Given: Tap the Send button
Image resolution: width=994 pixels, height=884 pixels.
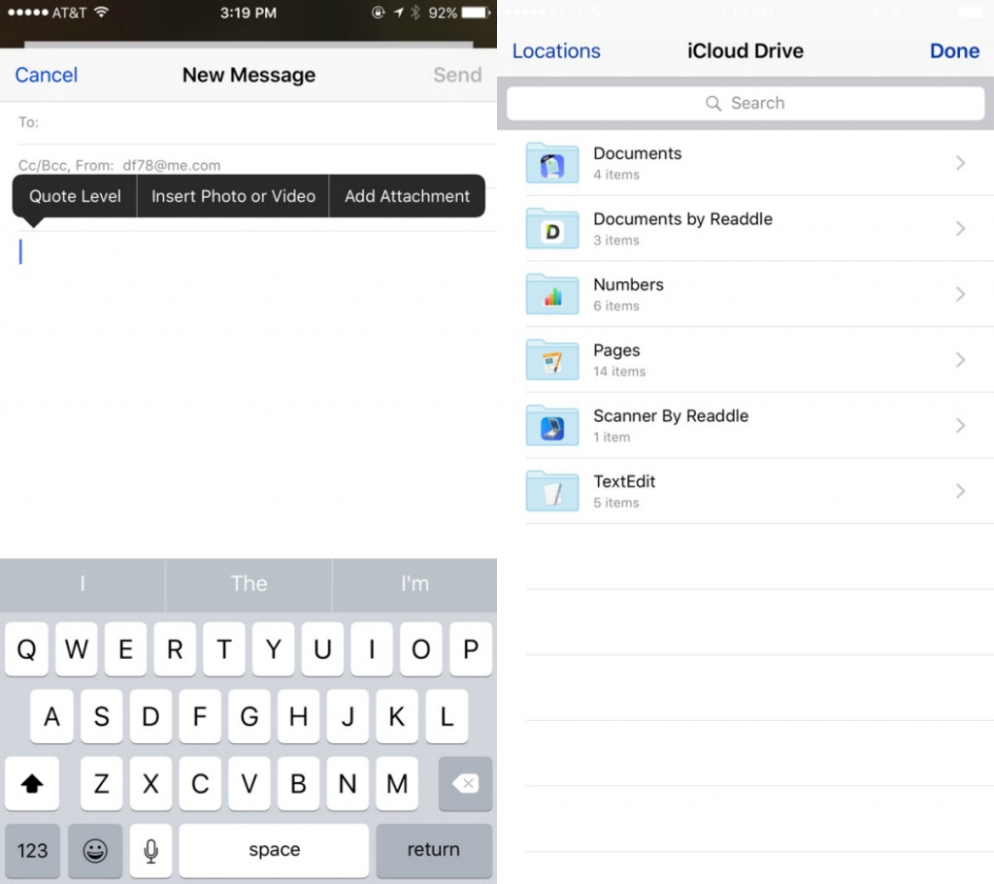Looking at the screenshot, I should 457,75.
